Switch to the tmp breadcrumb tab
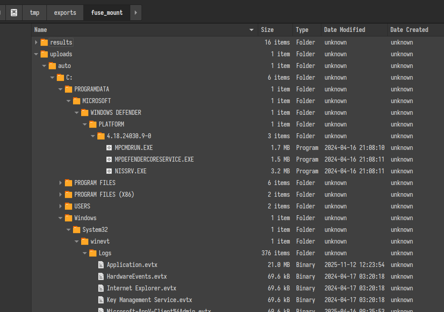 click(x=35, y=12)
